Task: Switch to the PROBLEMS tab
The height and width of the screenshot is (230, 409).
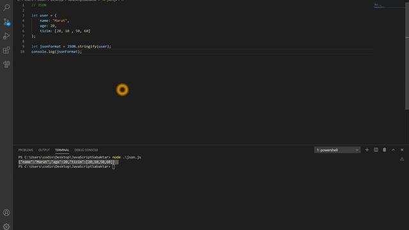Action: (x=26, y=150)
